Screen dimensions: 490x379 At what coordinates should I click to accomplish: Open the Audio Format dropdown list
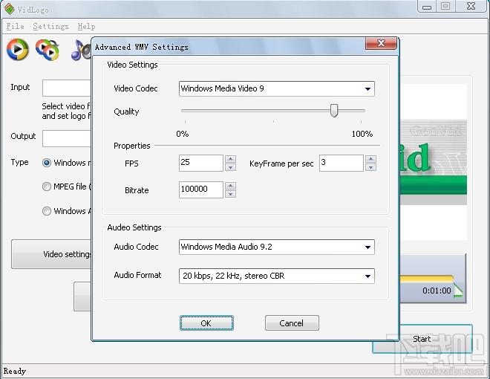pyautogui.click(x=277, y=276)
